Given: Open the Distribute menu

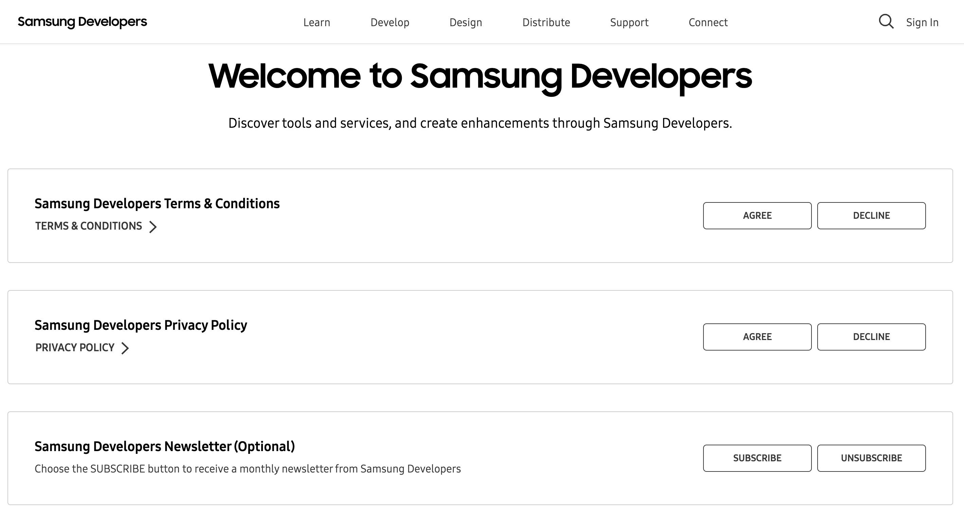Looking at the screenshot, I should click(x=546, y=22).
